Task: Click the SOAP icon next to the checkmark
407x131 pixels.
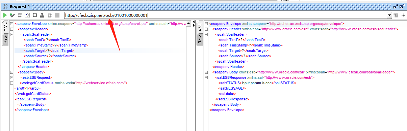Action: 20,15
